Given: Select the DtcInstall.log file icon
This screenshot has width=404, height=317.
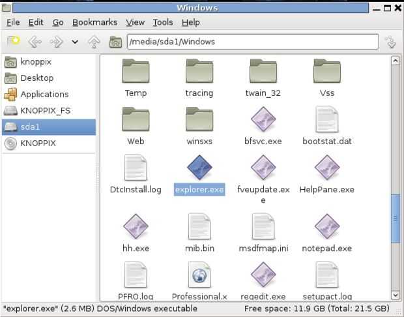Looking at the screenshot, I should tap(136, 168).
